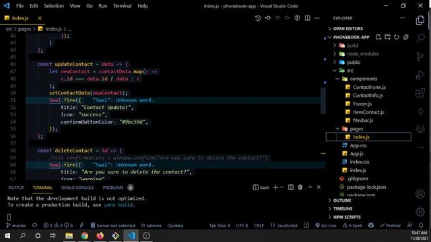Change language mode JavaScript

point(284,226)
